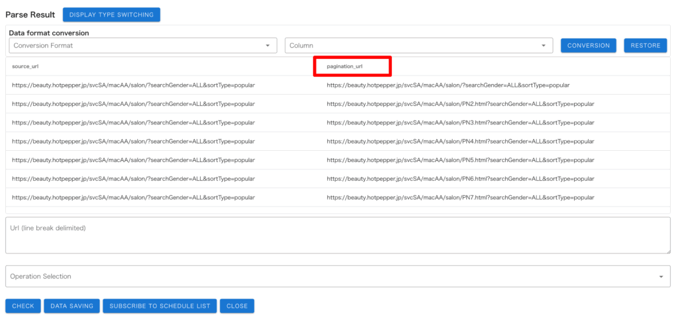
Task: Select the source_url column header
Action: tap(26, 66)
